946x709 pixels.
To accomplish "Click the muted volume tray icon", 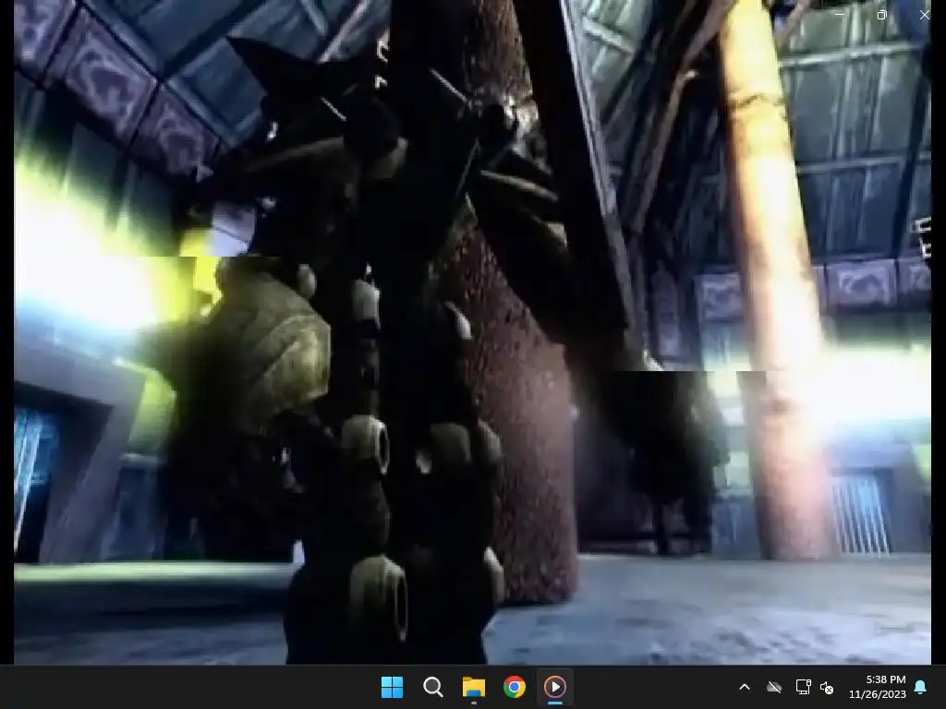I will tap(827, 687).
